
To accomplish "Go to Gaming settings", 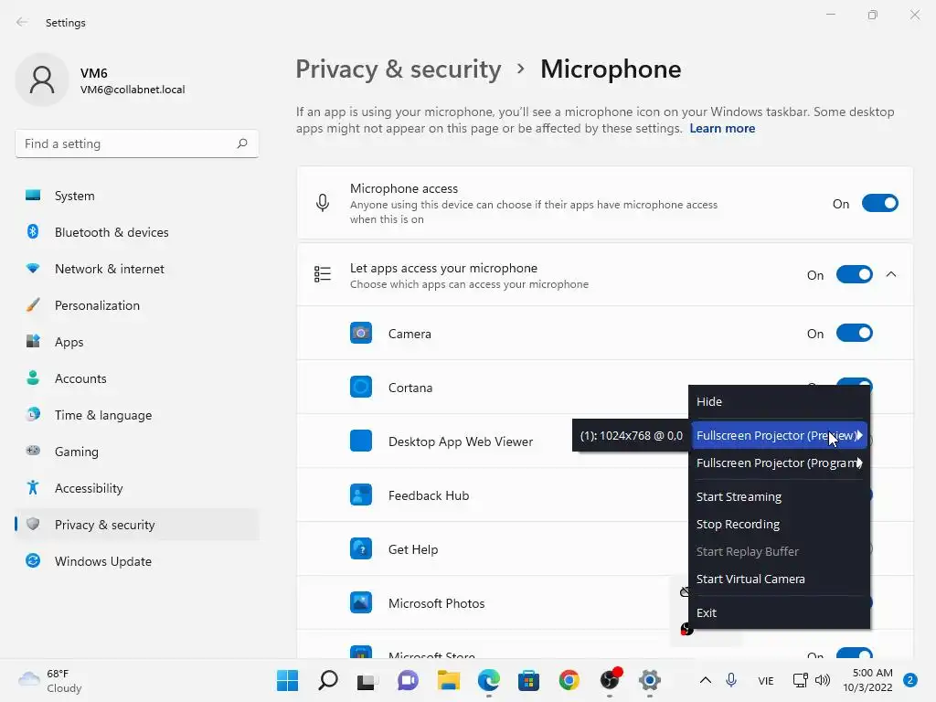I will click(137, 452).
